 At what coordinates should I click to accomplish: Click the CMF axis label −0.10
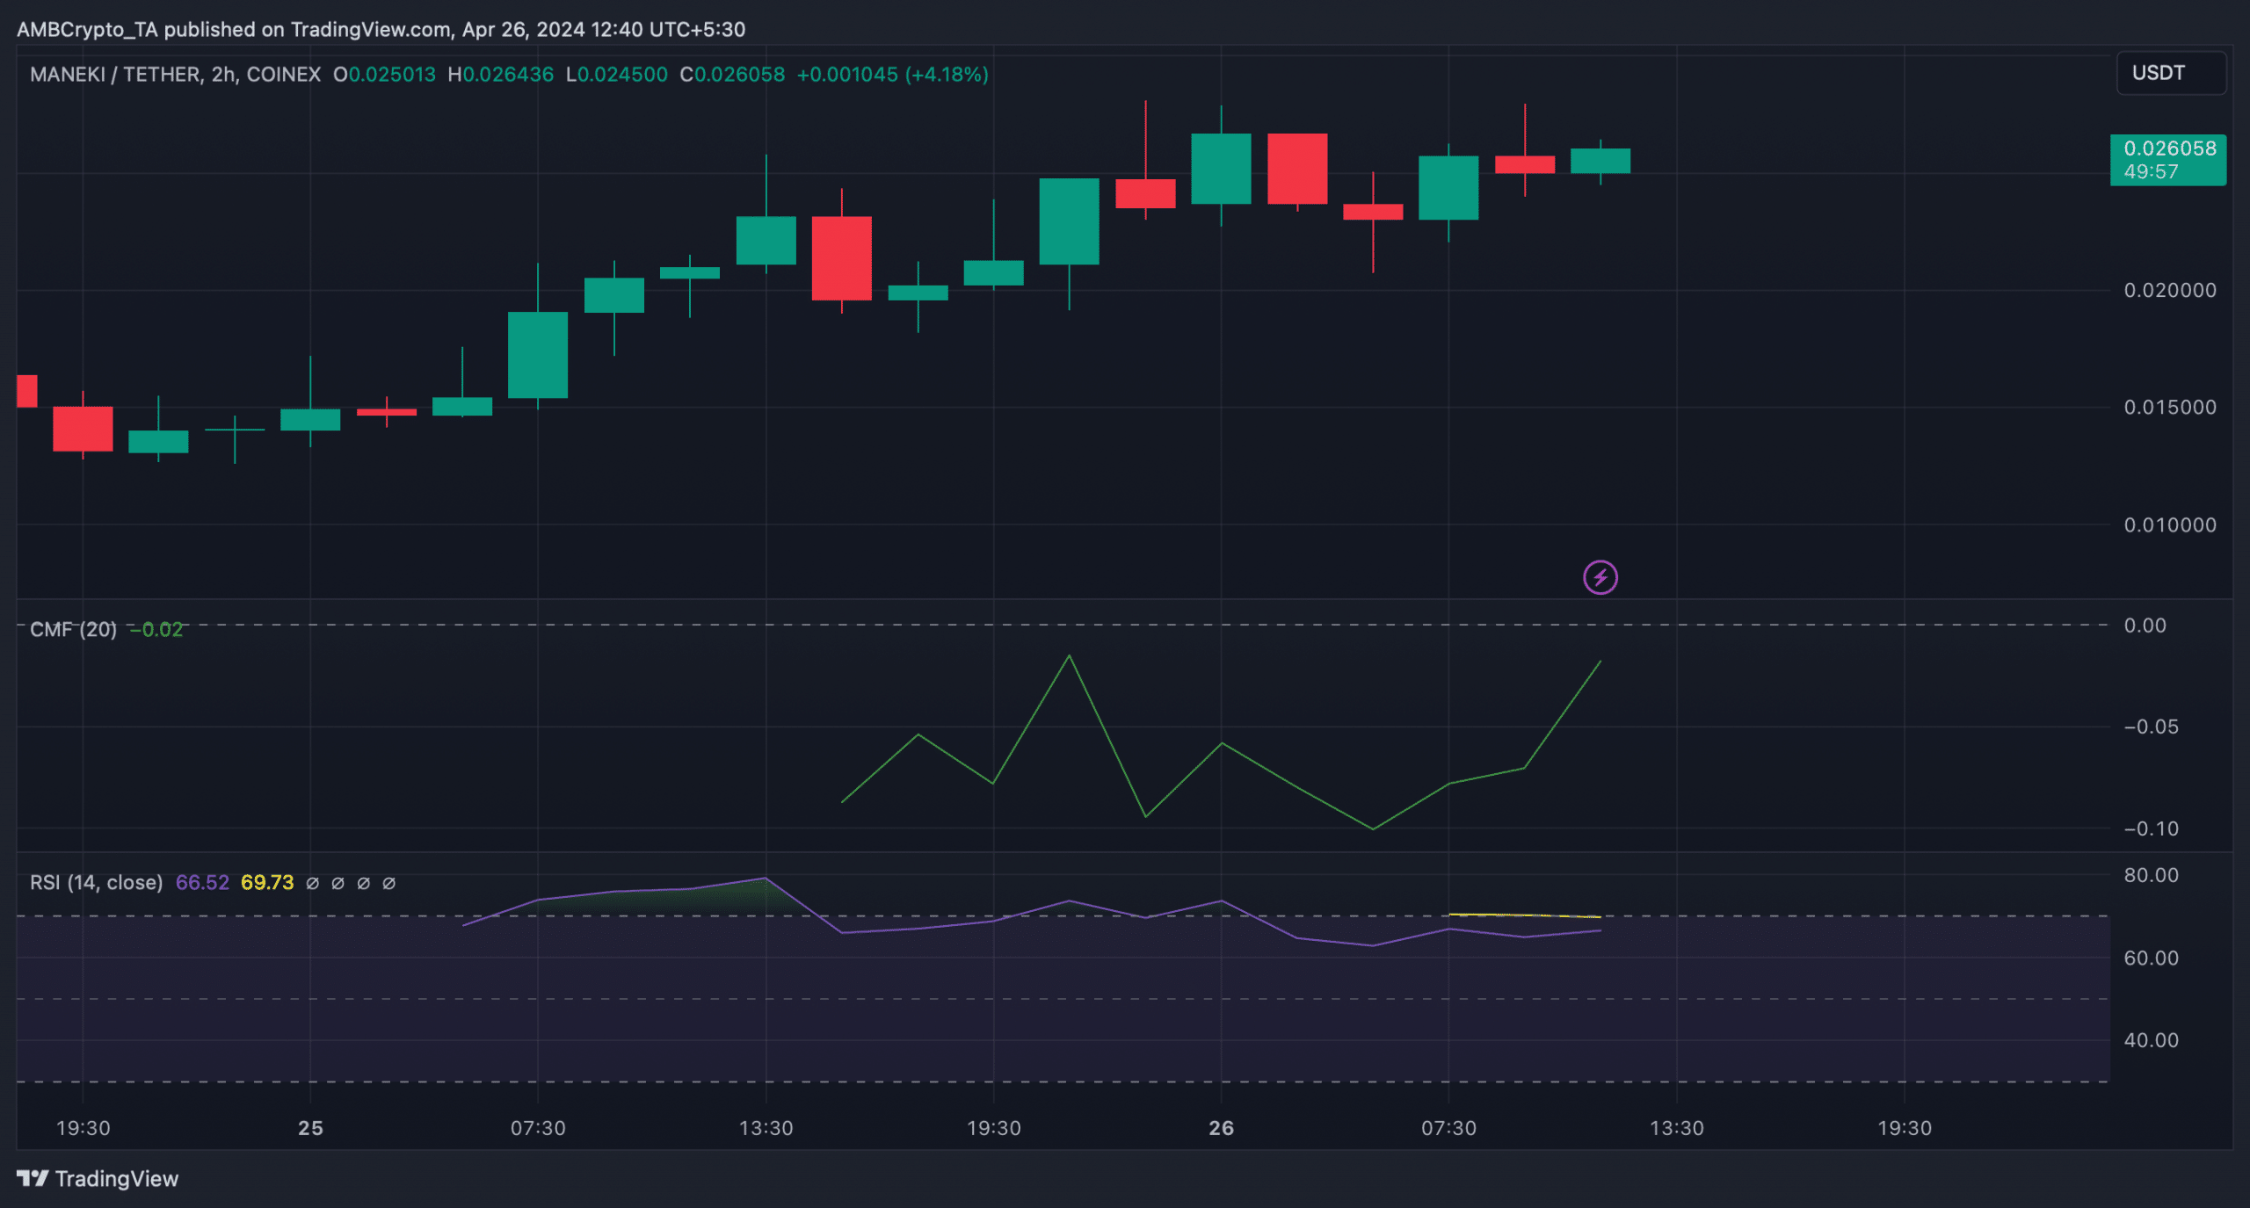coord(2152,828)
